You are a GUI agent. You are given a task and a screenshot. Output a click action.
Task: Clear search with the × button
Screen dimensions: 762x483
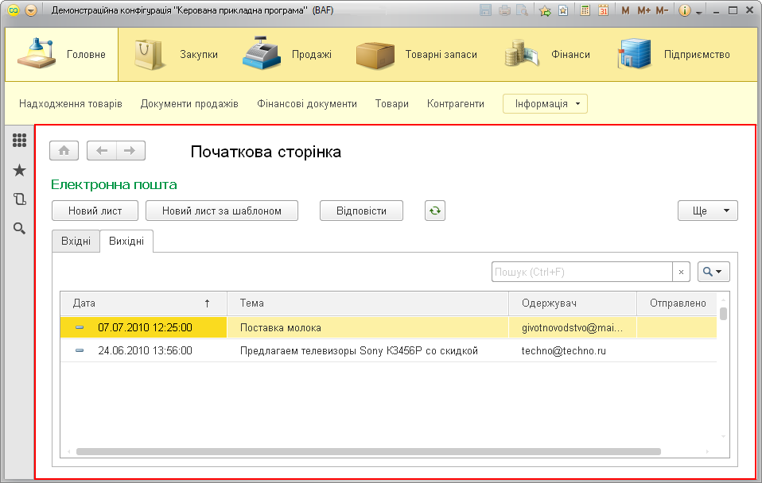click(682, 272)
